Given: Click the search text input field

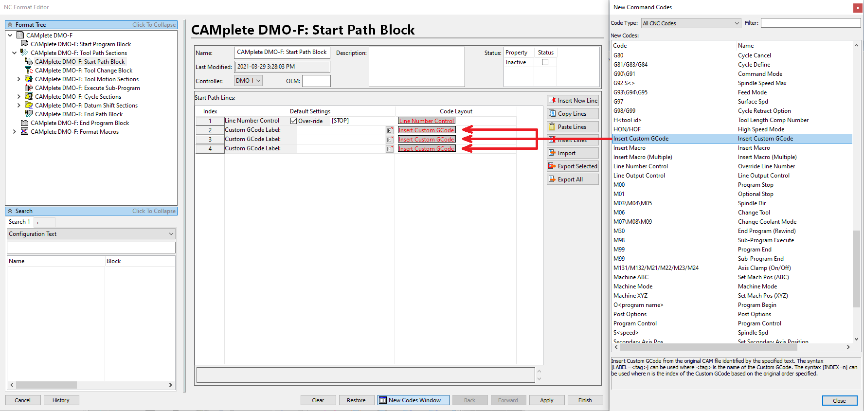Looking at the screenshot, I should pyautogui.click(x=91, y=248).
